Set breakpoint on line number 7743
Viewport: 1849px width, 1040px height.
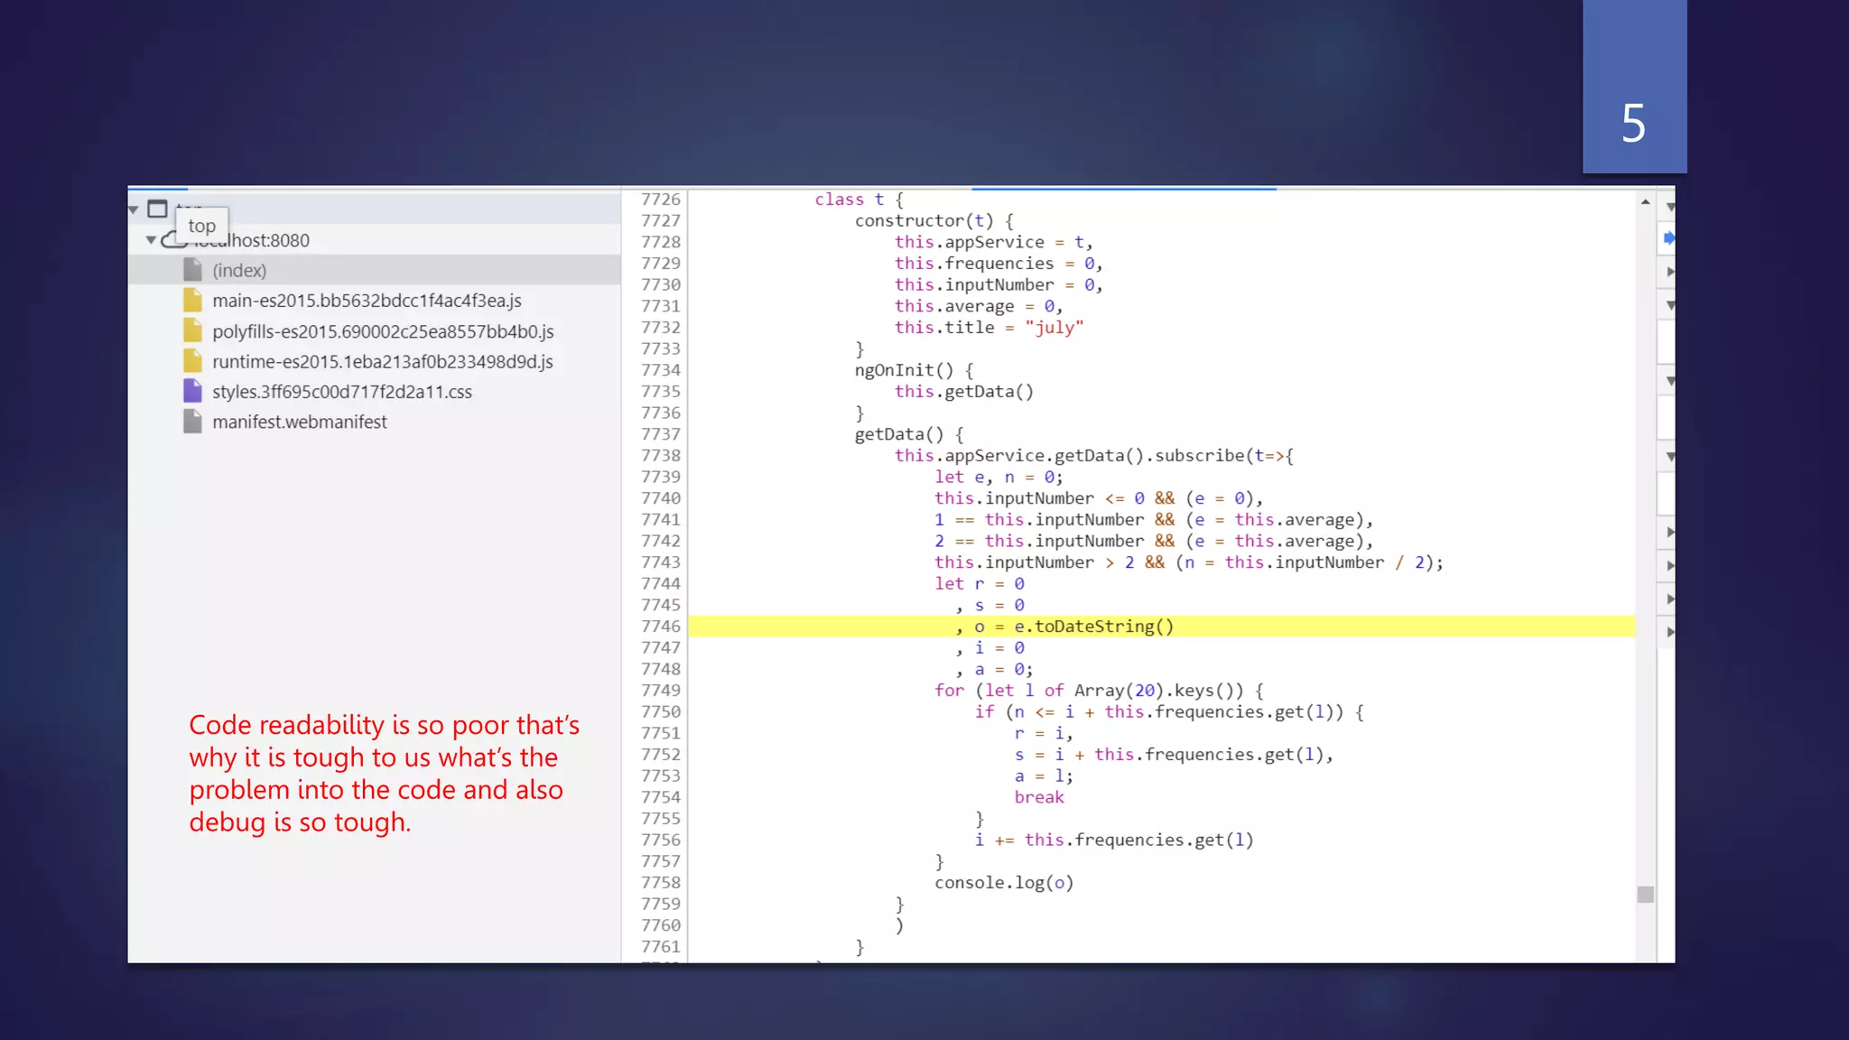(660, 562)
